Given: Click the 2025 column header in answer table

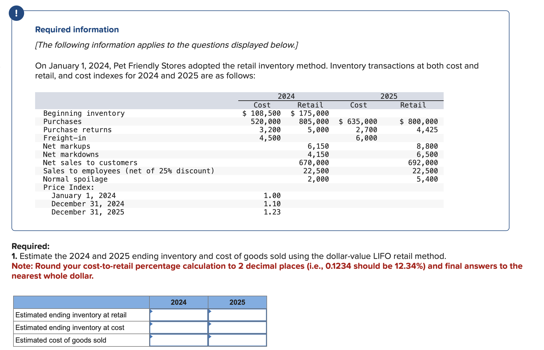Looking at the screenshot, I should click(x=237, y=302).
